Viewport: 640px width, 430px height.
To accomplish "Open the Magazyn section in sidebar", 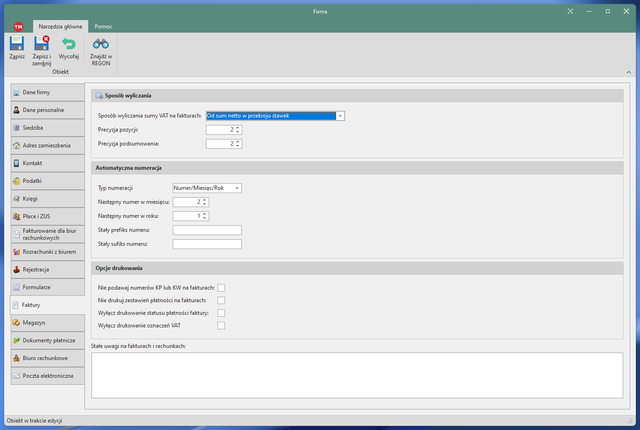I will [48, 323].
